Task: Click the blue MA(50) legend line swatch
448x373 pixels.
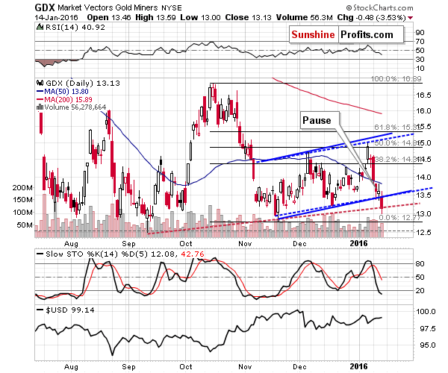Action: coord(40,92)
